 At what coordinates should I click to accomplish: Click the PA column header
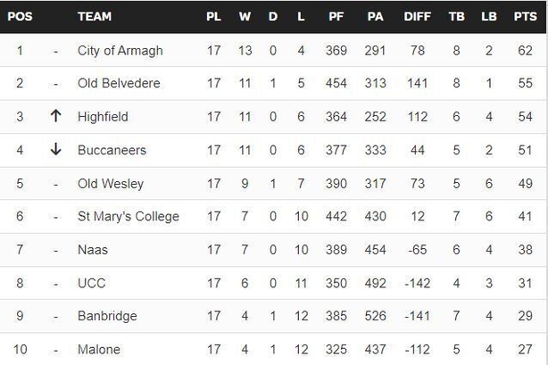pos(375,16)
